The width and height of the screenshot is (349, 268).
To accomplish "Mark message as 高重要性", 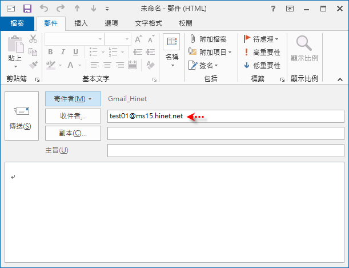I will click(262, 52).
